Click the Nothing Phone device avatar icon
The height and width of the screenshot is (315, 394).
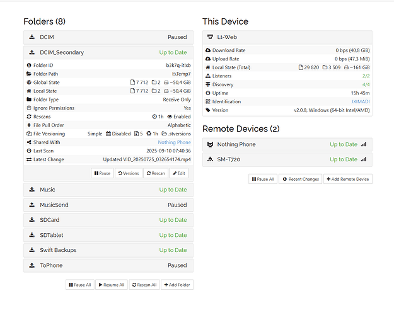click(210, 144)
